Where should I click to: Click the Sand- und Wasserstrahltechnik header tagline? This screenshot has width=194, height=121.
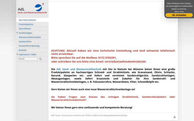[32, 13]
